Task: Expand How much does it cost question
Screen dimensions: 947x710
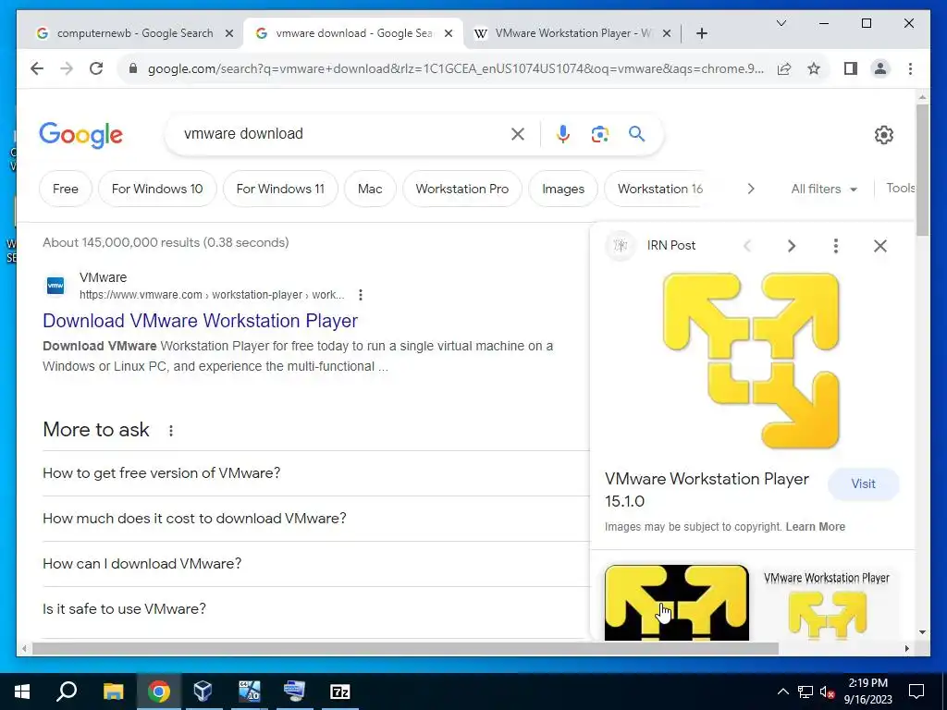Action: 315,519
